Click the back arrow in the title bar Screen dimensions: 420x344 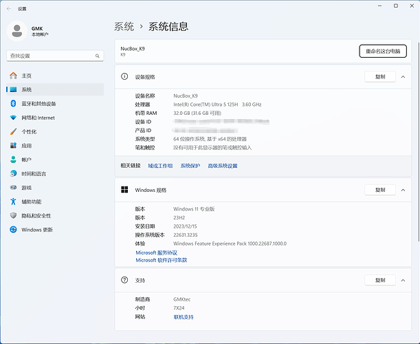pyautogui.click(x=8, y=8)
